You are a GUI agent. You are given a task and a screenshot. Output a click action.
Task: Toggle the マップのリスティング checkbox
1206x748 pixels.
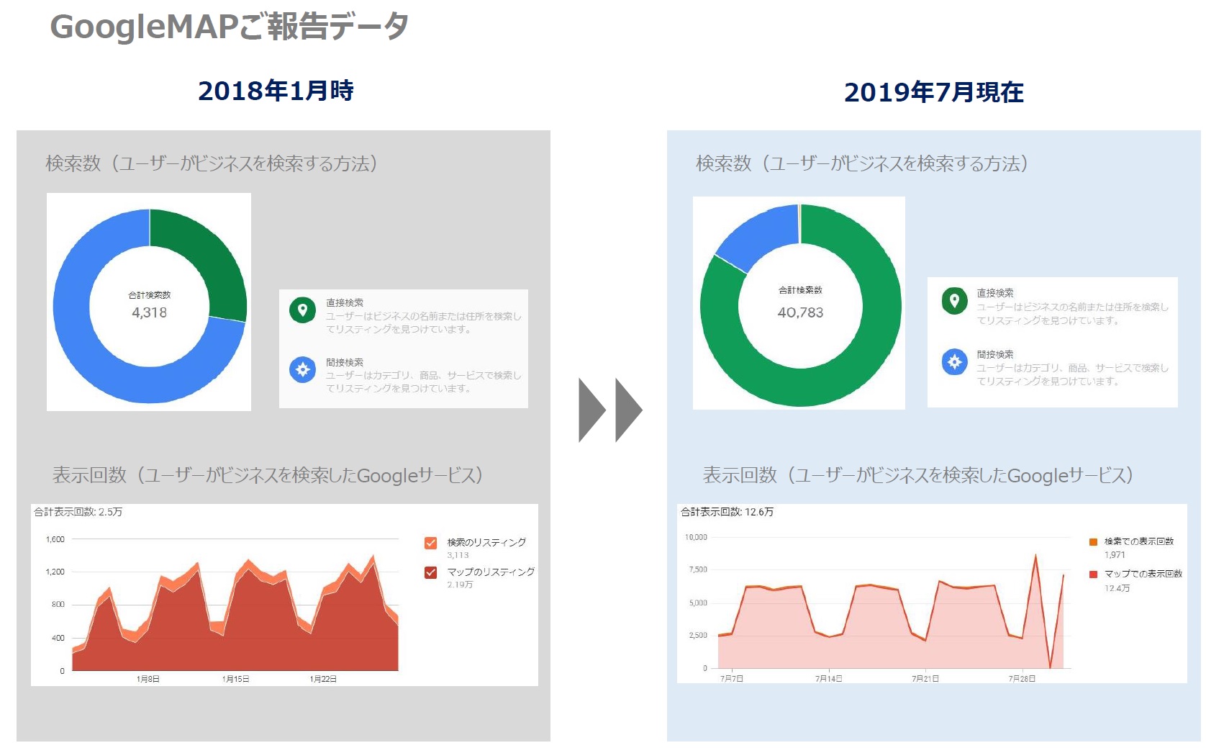click(431, 572)
